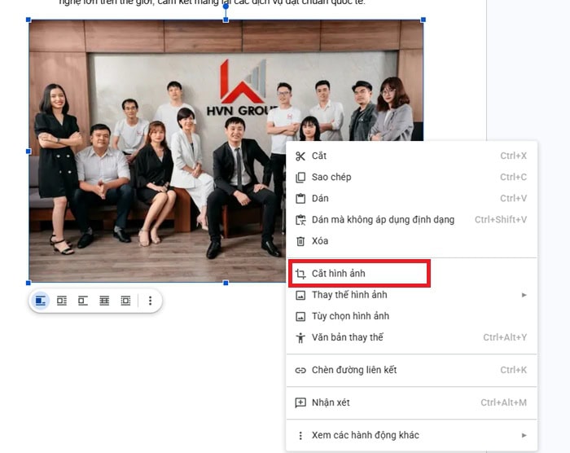
Task: Click the clipboard icon beside Dán
Action: pyautogui.click(x=300, y=199)
